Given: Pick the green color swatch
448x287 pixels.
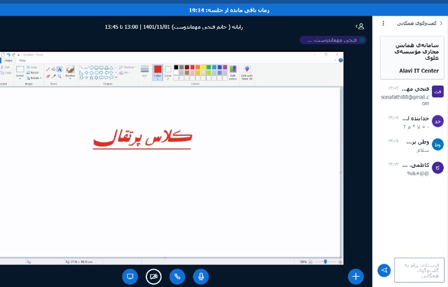Looking at the screenshot, I should pyautogui.click(x=208, y=68).
